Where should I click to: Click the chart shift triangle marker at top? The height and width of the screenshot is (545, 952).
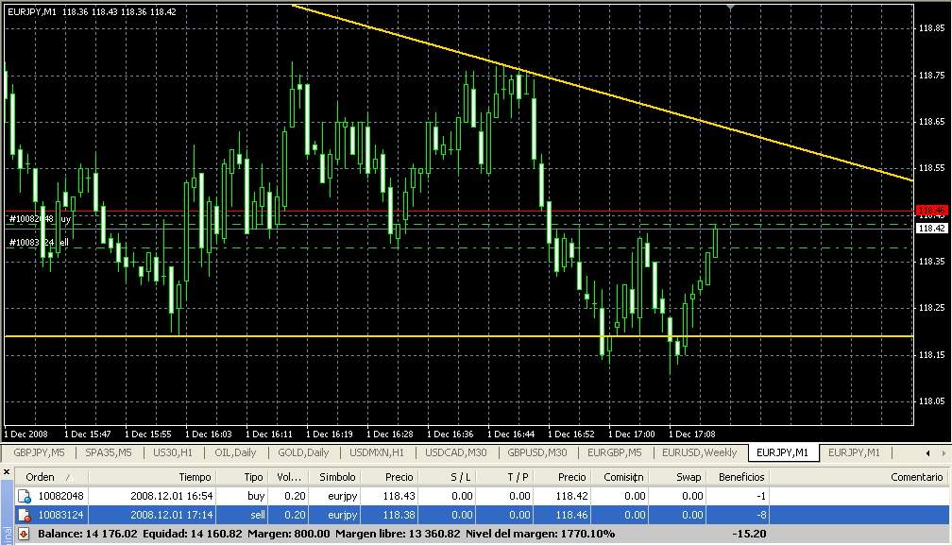point(730,7)
